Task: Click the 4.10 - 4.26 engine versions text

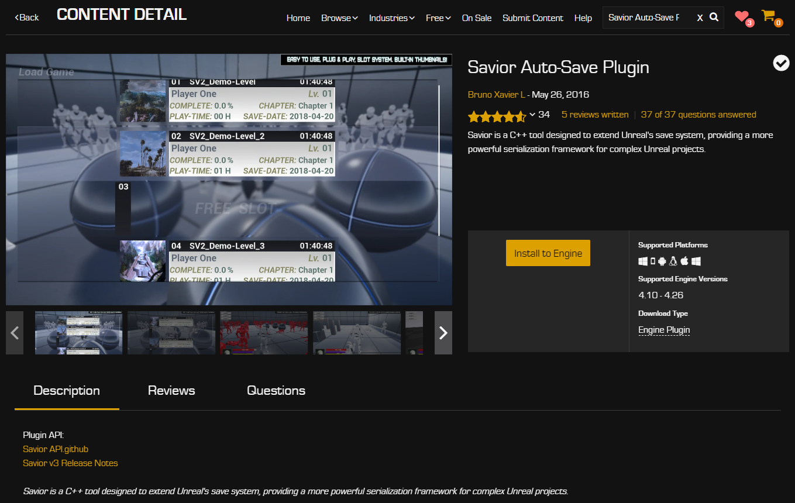Action: [660, 295]
